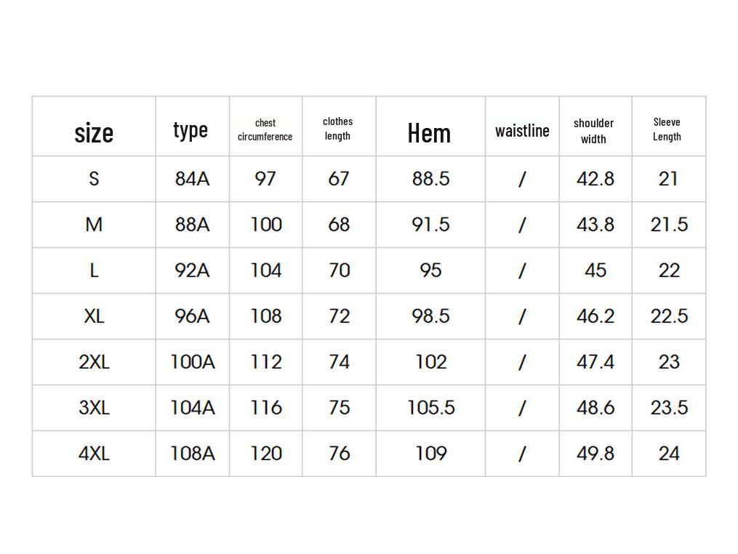Click the 'shoulder width' header
This screenshot has width=738, height=554.
click(593, 131)
